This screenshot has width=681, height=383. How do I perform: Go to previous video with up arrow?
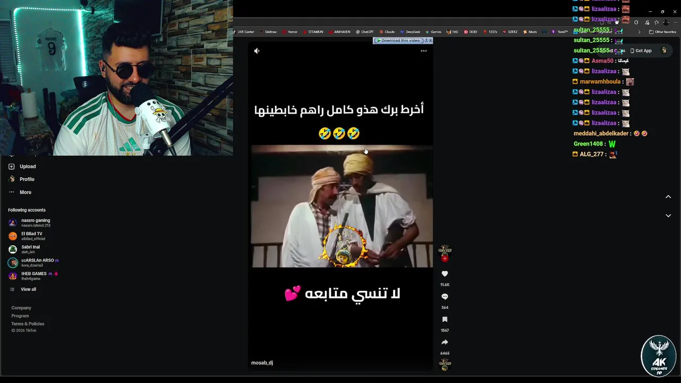[x=668, y=197]
